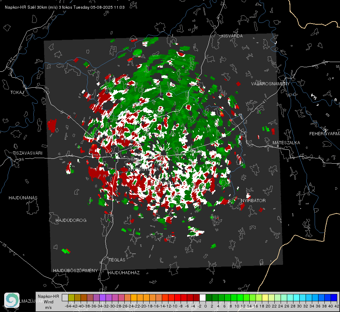
Task: Click the radar title text with date 05-08-2025
Action: click(x=65, y=7)
